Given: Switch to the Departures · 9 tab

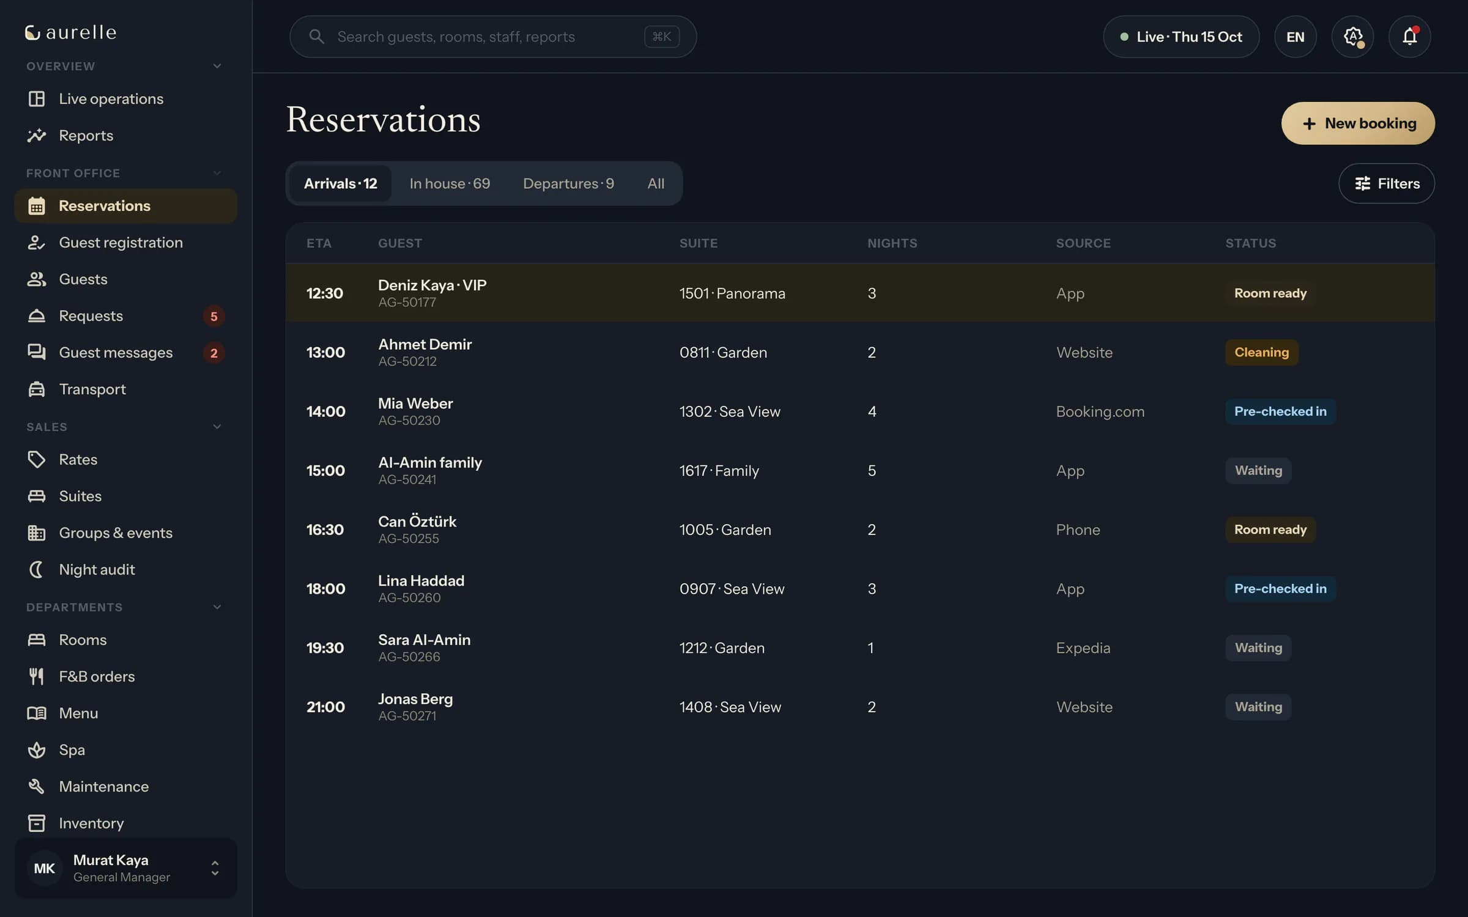Looking at the screenshot, I should 568,183.
